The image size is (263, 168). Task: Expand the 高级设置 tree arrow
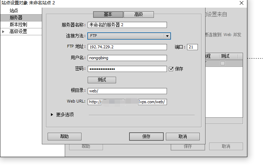point(4,32)
